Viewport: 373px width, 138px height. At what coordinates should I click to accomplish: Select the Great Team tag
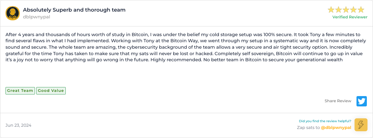[x=20, y=91]
